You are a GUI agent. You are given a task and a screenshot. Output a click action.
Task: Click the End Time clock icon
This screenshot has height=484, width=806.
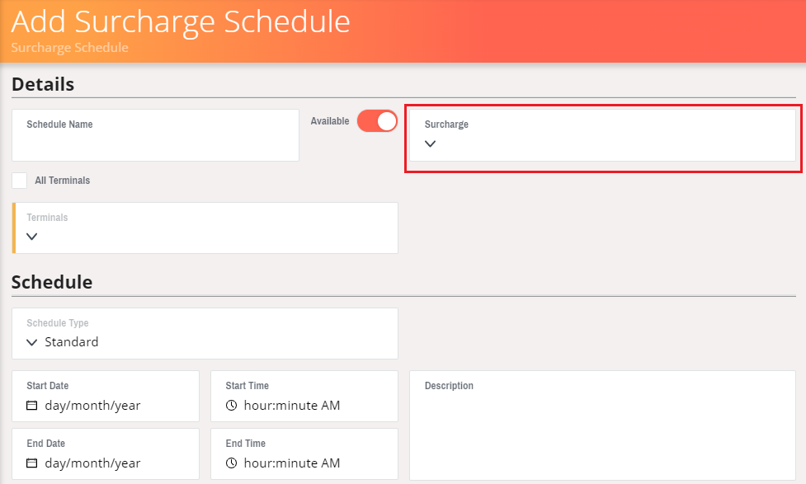231,463
